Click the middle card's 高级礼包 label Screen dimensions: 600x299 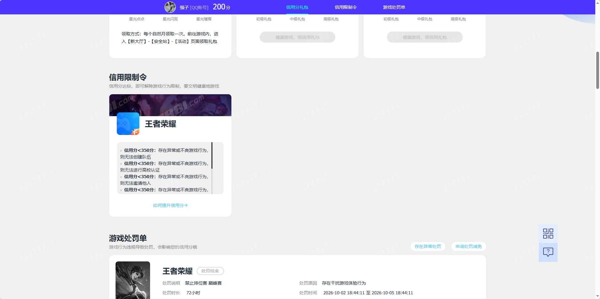pos(331,19)
